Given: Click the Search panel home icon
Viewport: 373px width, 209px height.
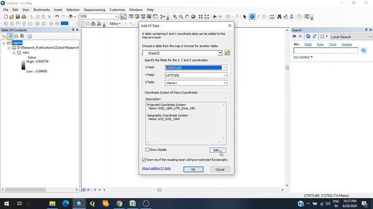Looking at the screenshot, I should click(308, 37).
